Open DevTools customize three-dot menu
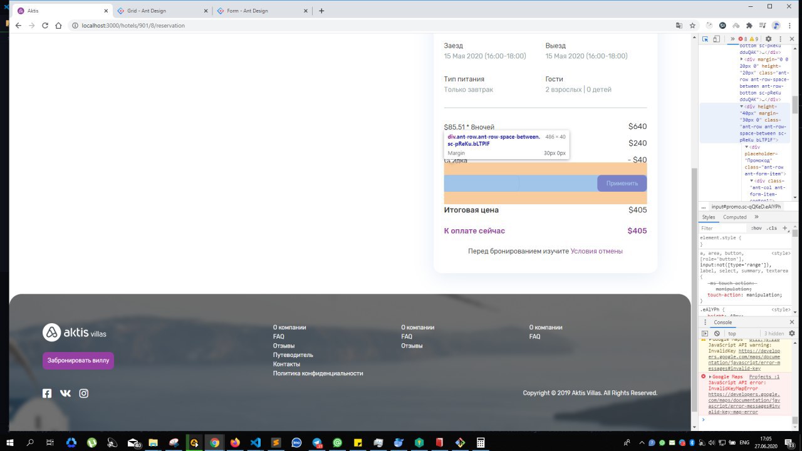 tap(780, 39)
